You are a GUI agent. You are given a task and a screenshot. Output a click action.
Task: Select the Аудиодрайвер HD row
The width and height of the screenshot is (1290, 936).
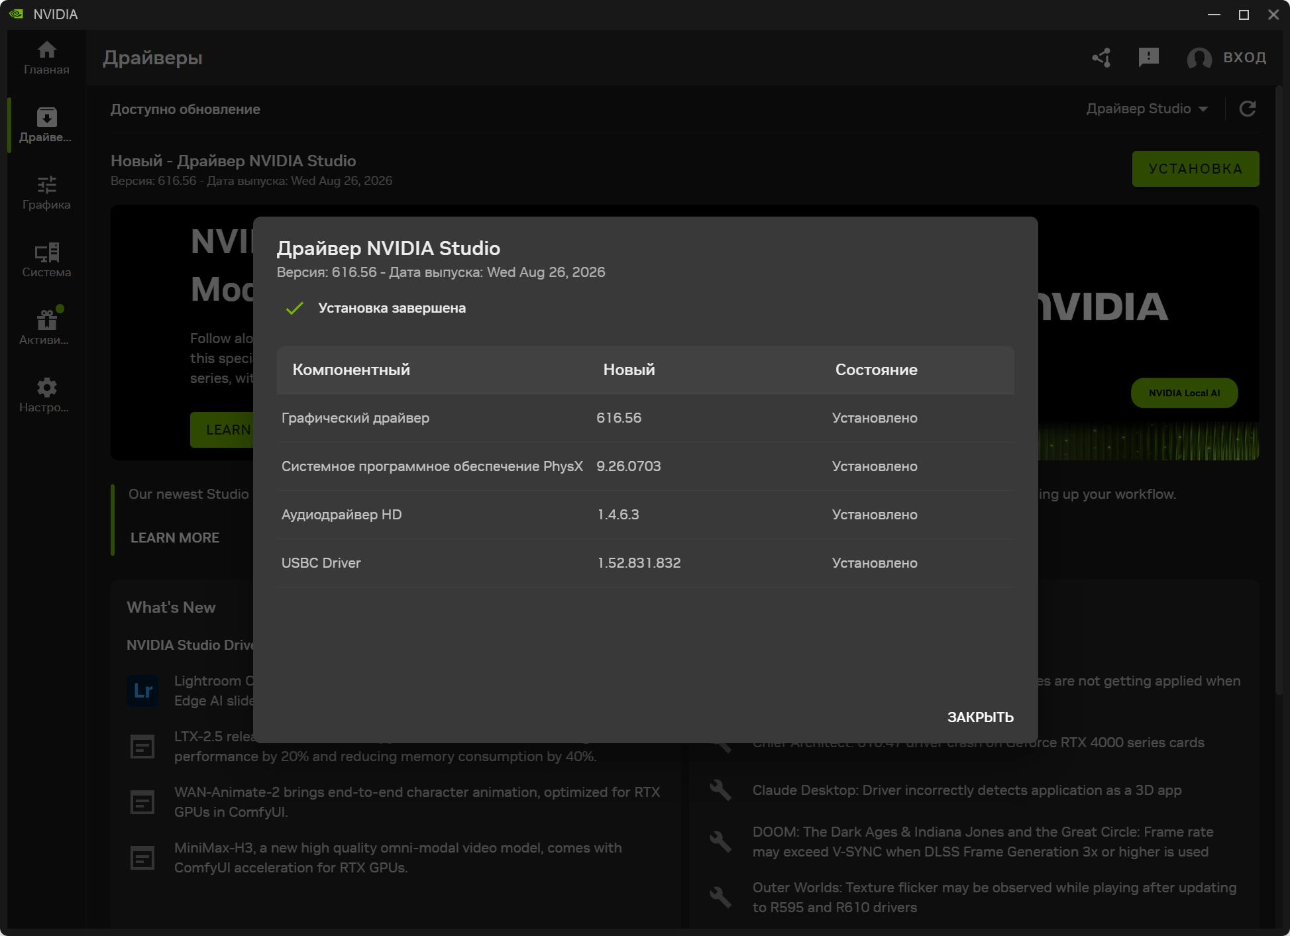click(x=645, y=515)
